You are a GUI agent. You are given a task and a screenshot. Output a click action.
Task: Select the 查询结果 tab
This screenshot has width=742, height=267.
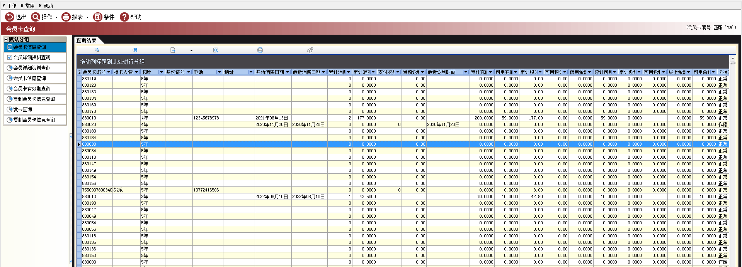pos(86,40)
